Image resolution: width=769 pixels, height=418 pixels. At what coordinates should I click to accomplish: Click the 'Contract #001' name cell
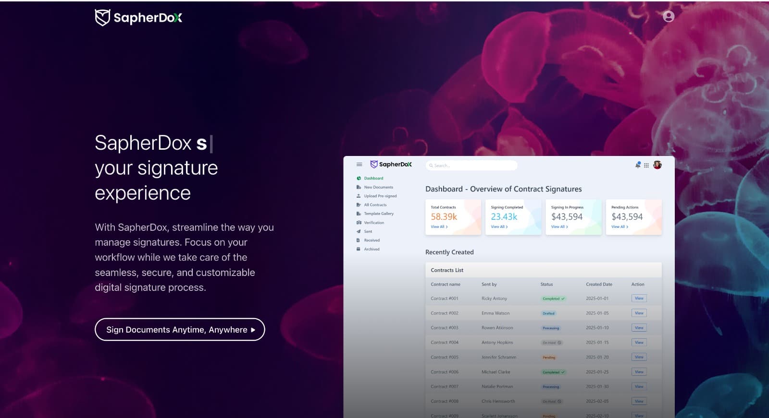[x=445, y=299]
